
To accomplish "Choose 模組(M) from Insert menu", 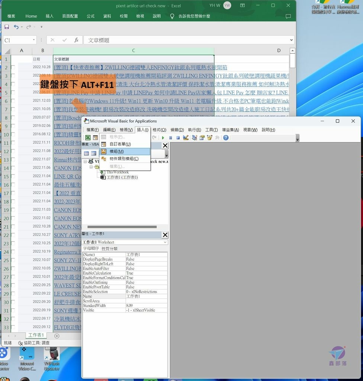I will (x=125, y=151).
